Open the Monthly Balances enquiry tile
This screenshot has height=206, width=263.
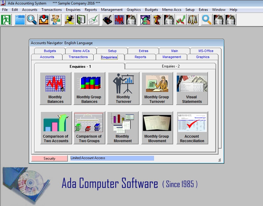coord(55,89)
